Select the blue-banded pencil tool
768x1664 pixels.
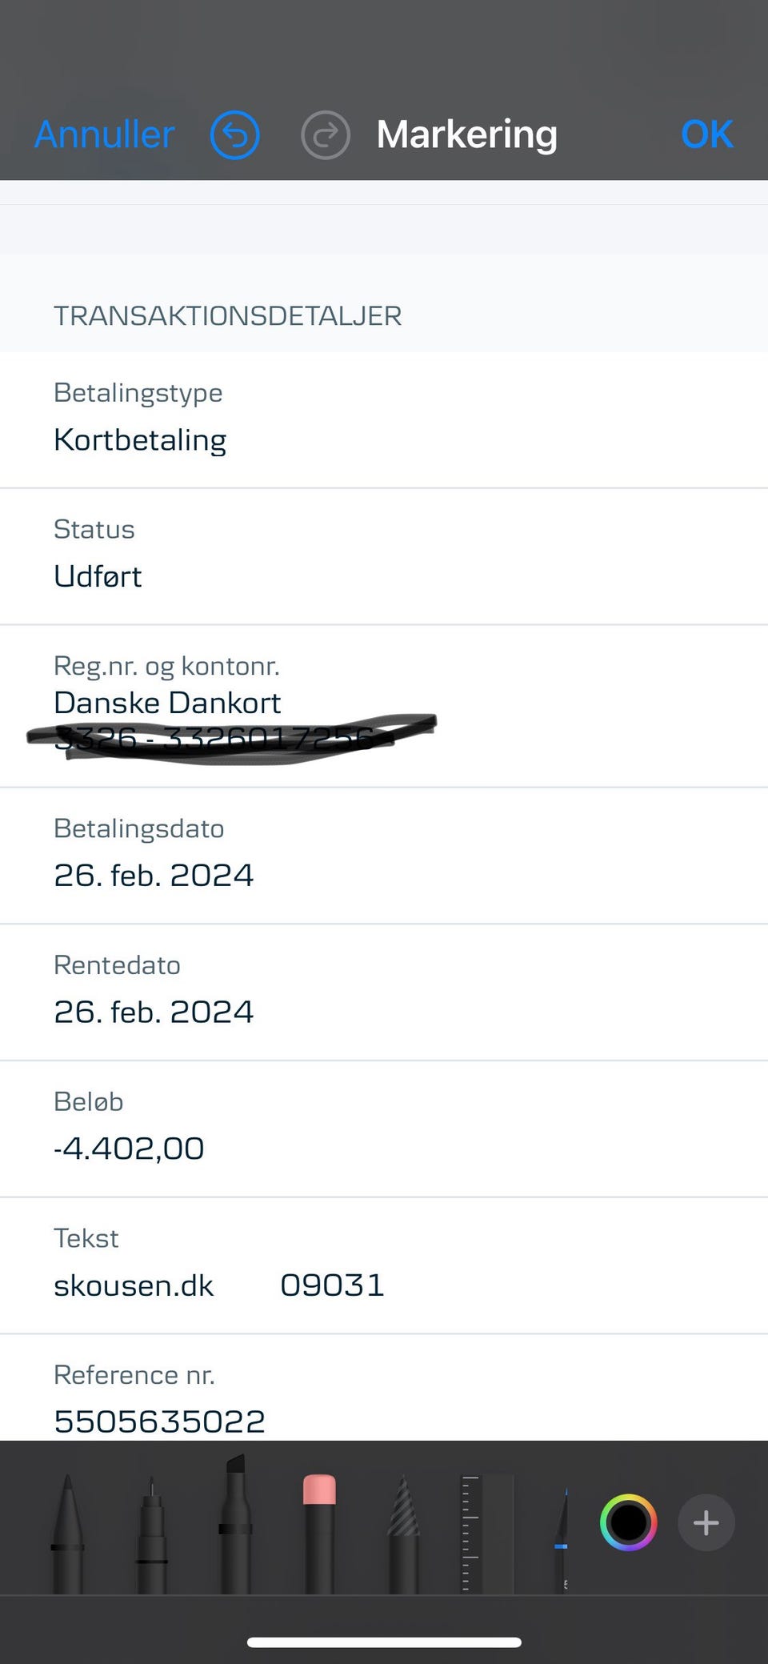[562, 1537]
